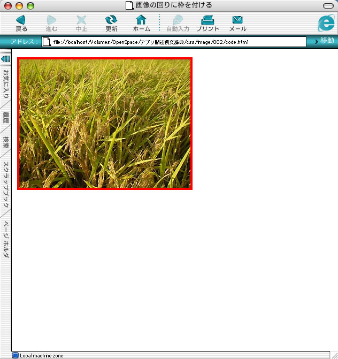Close the window with red button
This screenshot has height=359, width=338.
(x=8, y=6)
